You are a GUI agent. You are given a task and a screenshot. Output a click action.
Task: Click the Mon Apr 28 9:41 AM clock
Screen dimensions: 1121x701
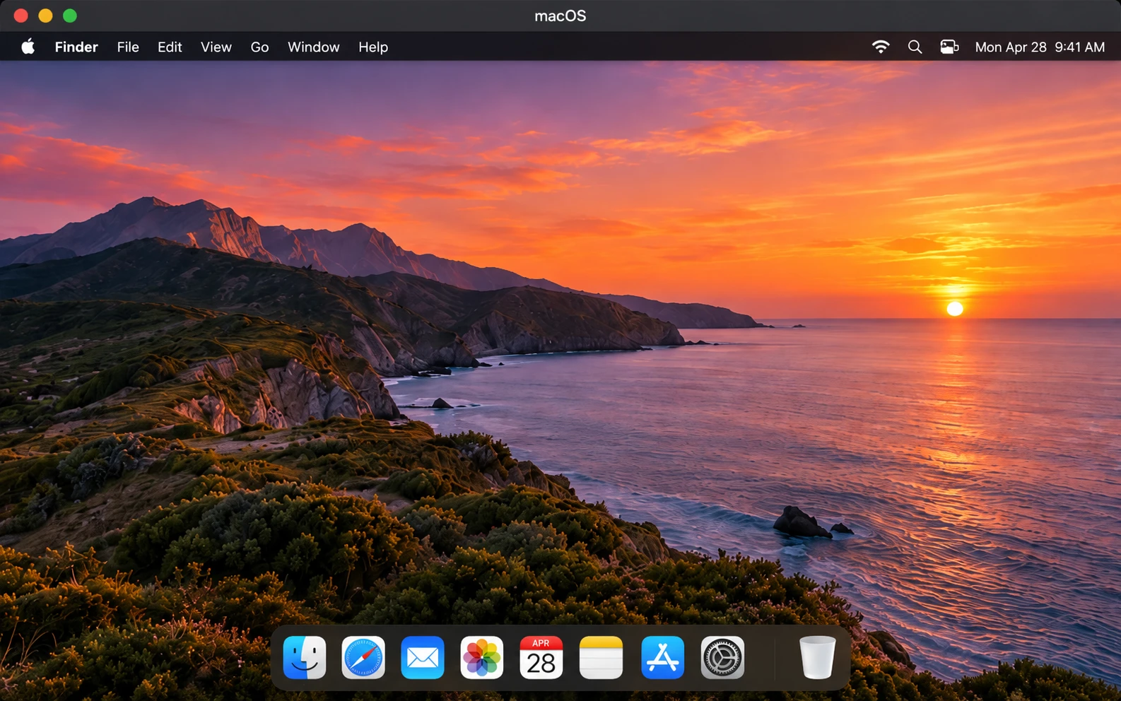[x=1040, y=47]
